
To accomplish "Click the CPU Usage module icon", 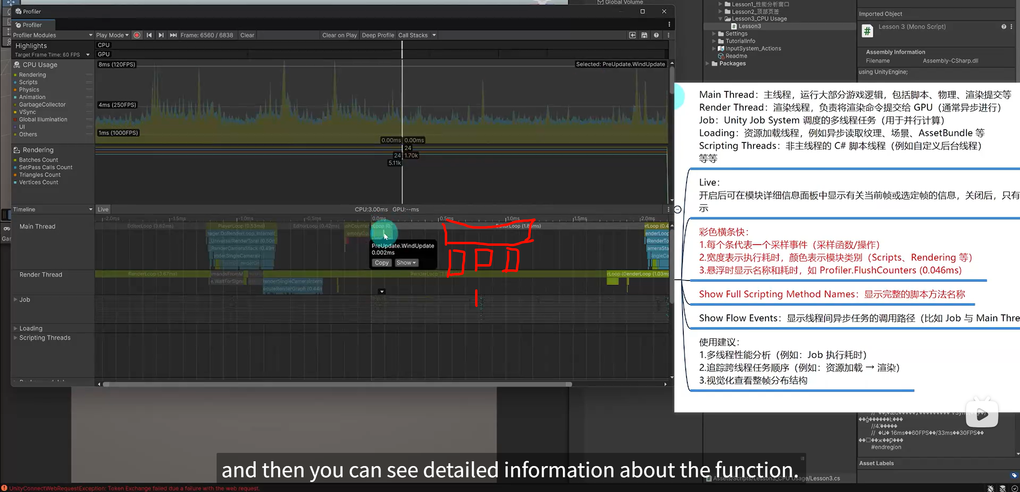I will click(x=17, y=65).
